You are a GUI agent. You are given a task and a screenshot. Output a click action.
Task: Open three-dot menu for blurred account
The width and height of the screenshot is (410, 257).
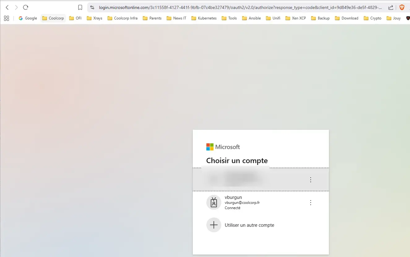click(x=311, y=179)
